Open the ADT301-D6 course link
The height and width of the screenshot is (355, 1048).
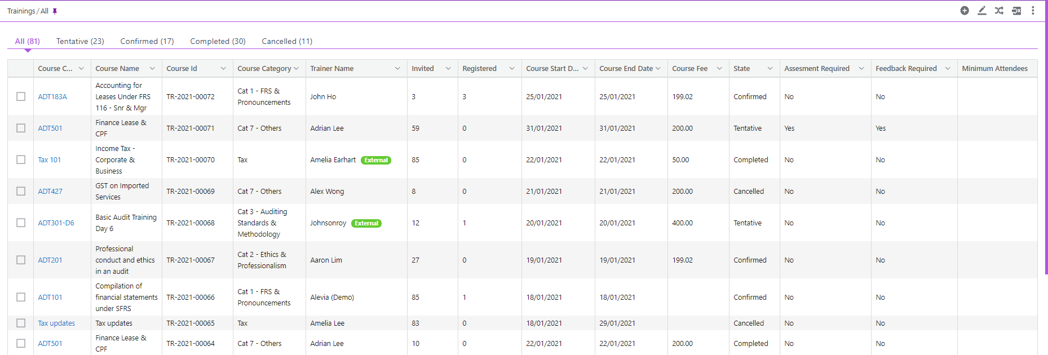click(x=56, y=223)
